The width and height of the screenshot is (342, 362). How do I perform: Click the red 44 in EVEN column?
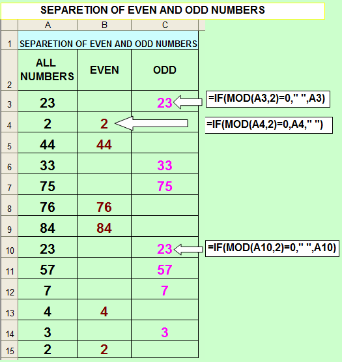click(104, 145)
